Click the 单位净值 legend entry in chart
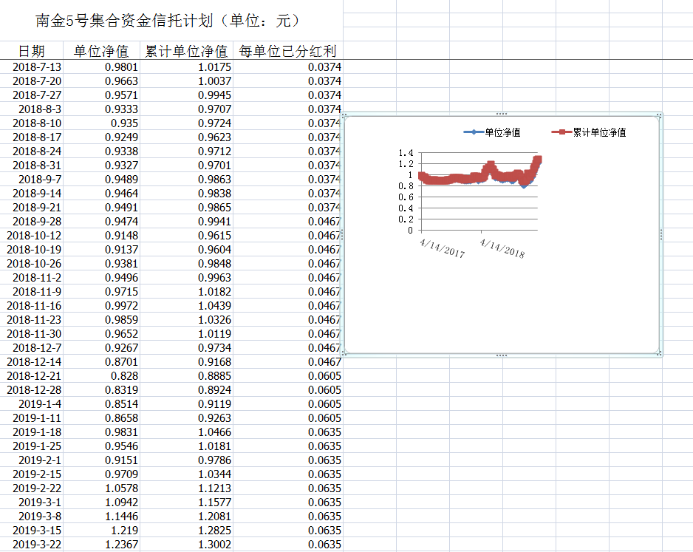The image size is (693, 552). (492, 132)
